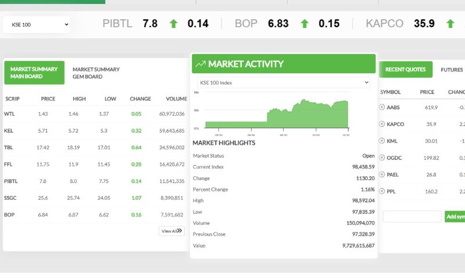The width and height of the screenshot is (465, 279).
Task: Expand the KSE 100 Index chart selector
Action: point(284,83)
